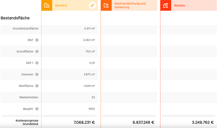The width and height of the screenshot is (217, 128).
Task: Click the Grundstücksfläche row label
Action: (x=25, y=29)
